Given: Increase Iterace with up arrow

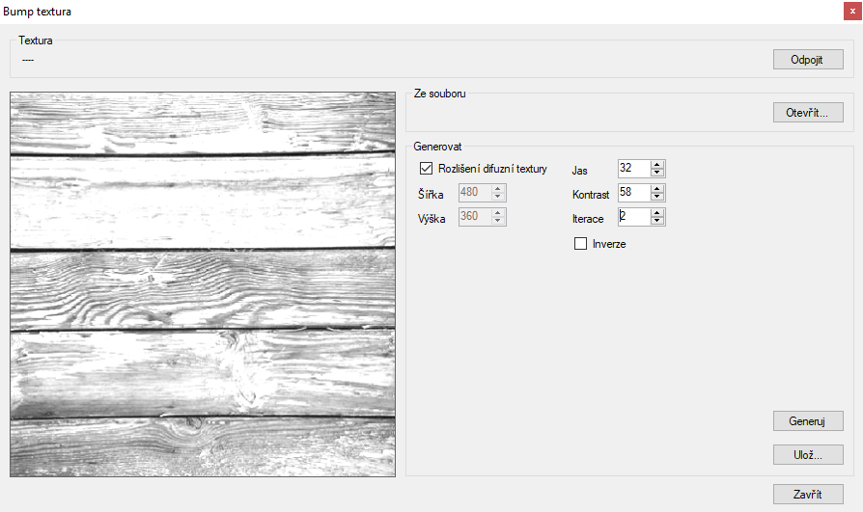Looking at the screenshot, I should [x=657, y=213].
